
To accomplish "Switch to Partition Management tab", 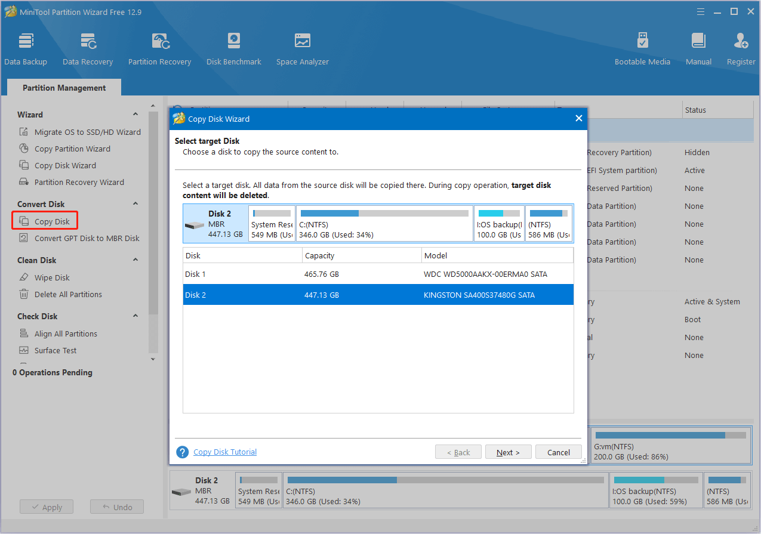I will (64, 88).
